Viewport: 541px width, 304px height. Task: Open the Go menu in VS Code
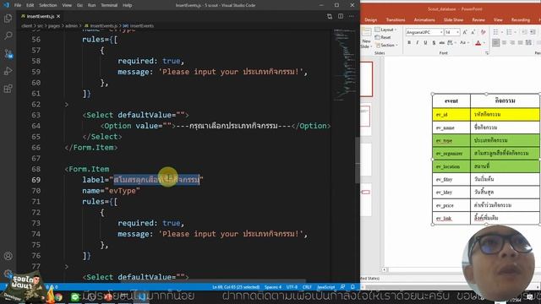tap(79, 5)
